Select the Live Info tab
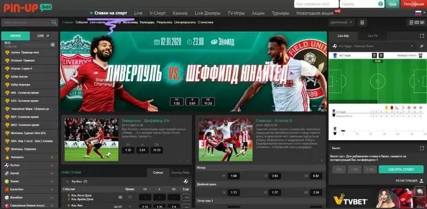The image size is (427, 209). [x=343, y=36]
